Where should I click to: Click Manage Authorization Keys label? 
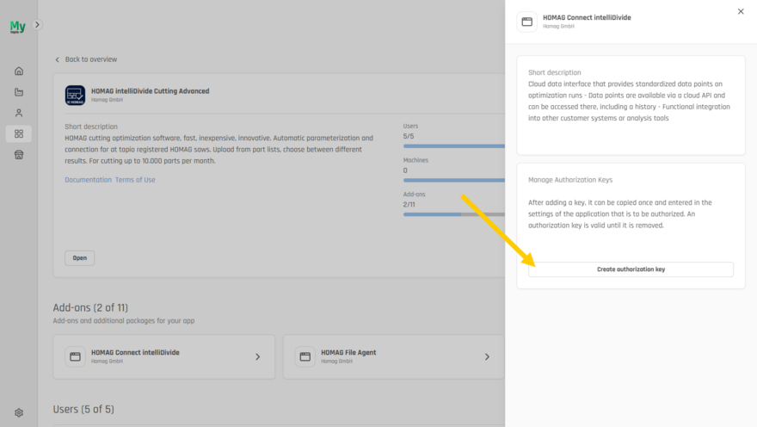pos(570,180)
